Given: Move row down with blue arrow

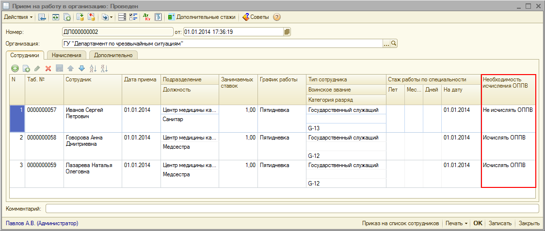Looking at the screenshot, I should click(81, 69).
